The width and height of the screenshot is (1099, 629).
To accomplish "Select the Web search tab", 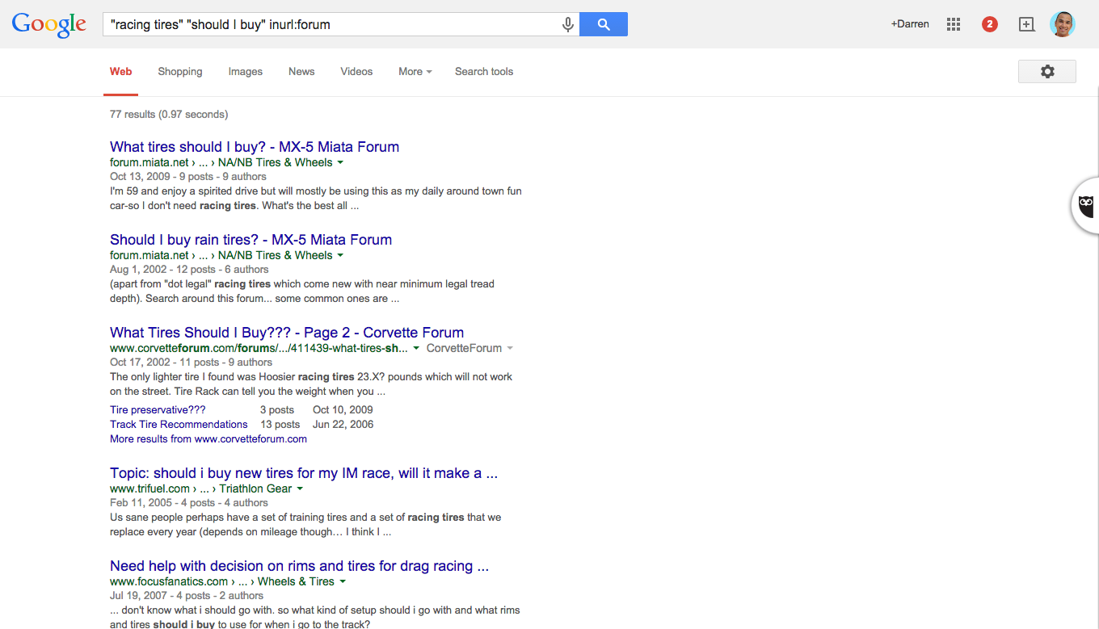I will [121, 72].
